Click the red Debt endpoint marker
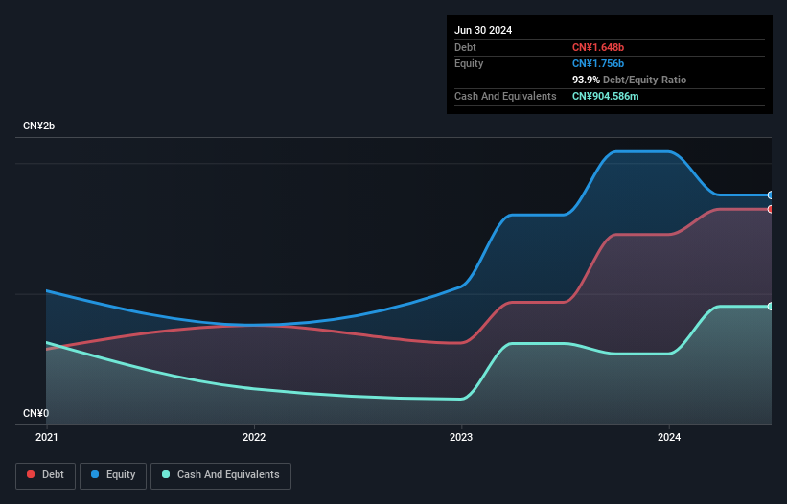Image resolution: width=787 pixels, height=504 pixels. (x=771, y=209)
